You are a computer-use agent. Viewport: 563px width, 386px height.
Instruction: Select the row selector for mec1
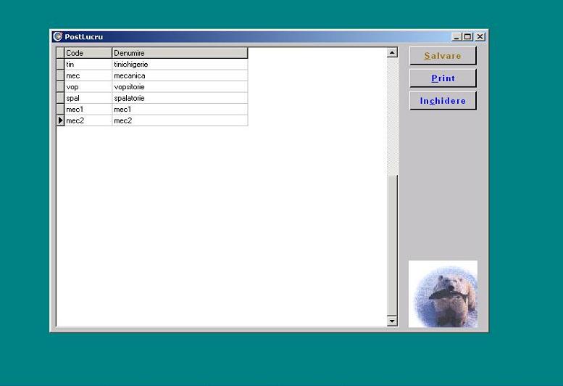(61, 110)
